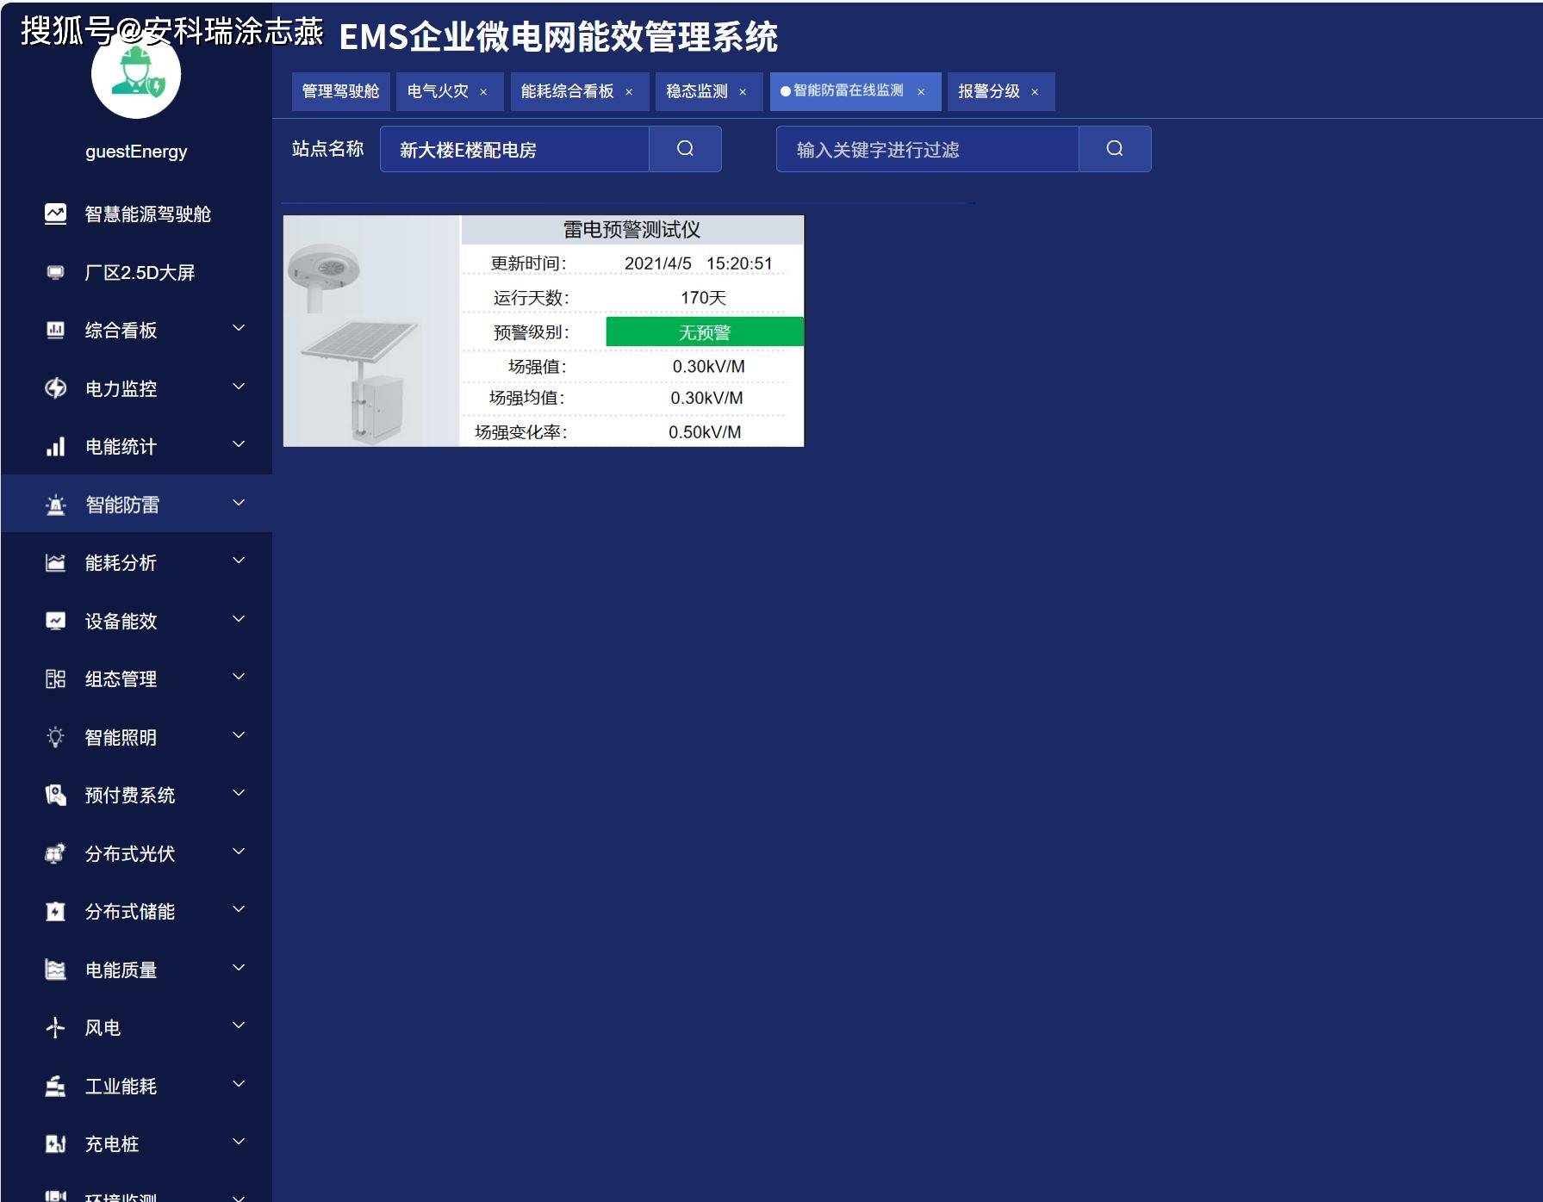Click search icon beside station name field
Viewport: 1543px width, 1202px height.
click(685, 149)
